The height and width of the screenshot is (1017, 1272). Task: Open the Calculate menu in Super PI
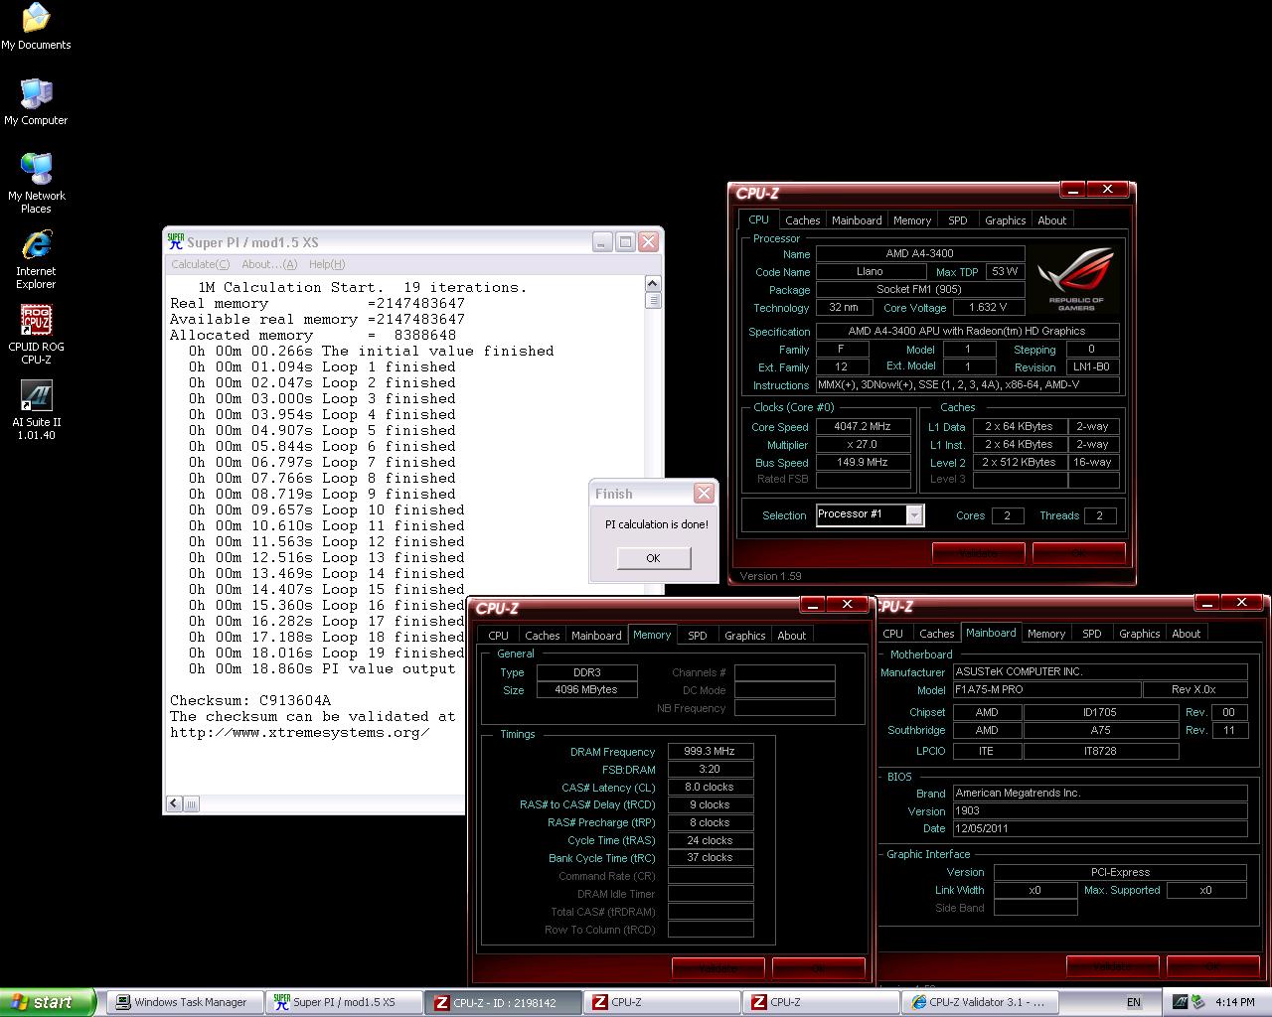click(x=200, y=264)
